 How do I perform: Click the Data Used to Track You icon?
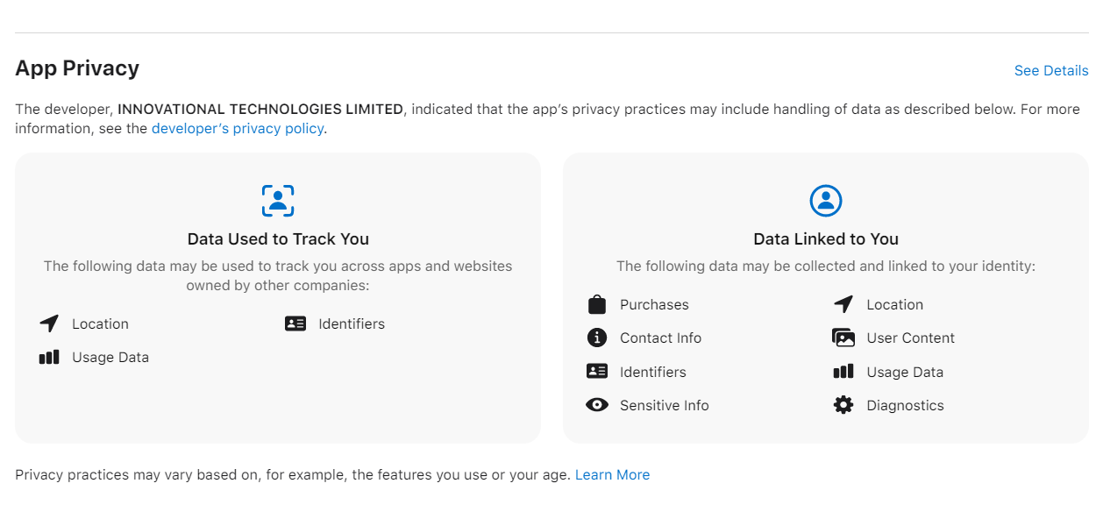278,201
